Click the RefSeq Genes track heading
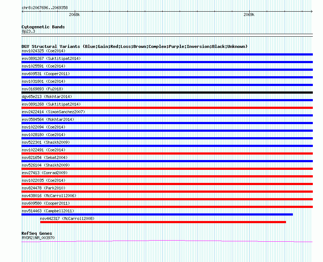323x262 pixels. 37,233
